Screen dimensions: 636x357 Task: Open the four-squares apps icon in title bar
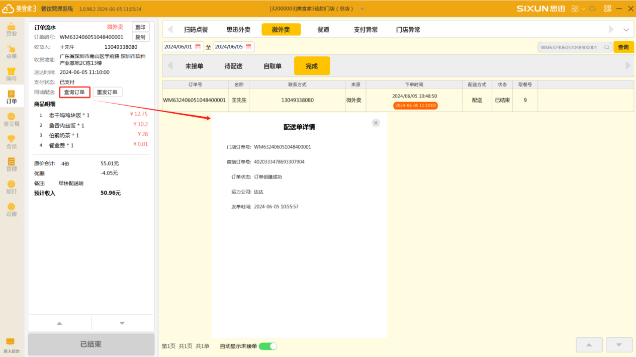(x=575, y=9)
